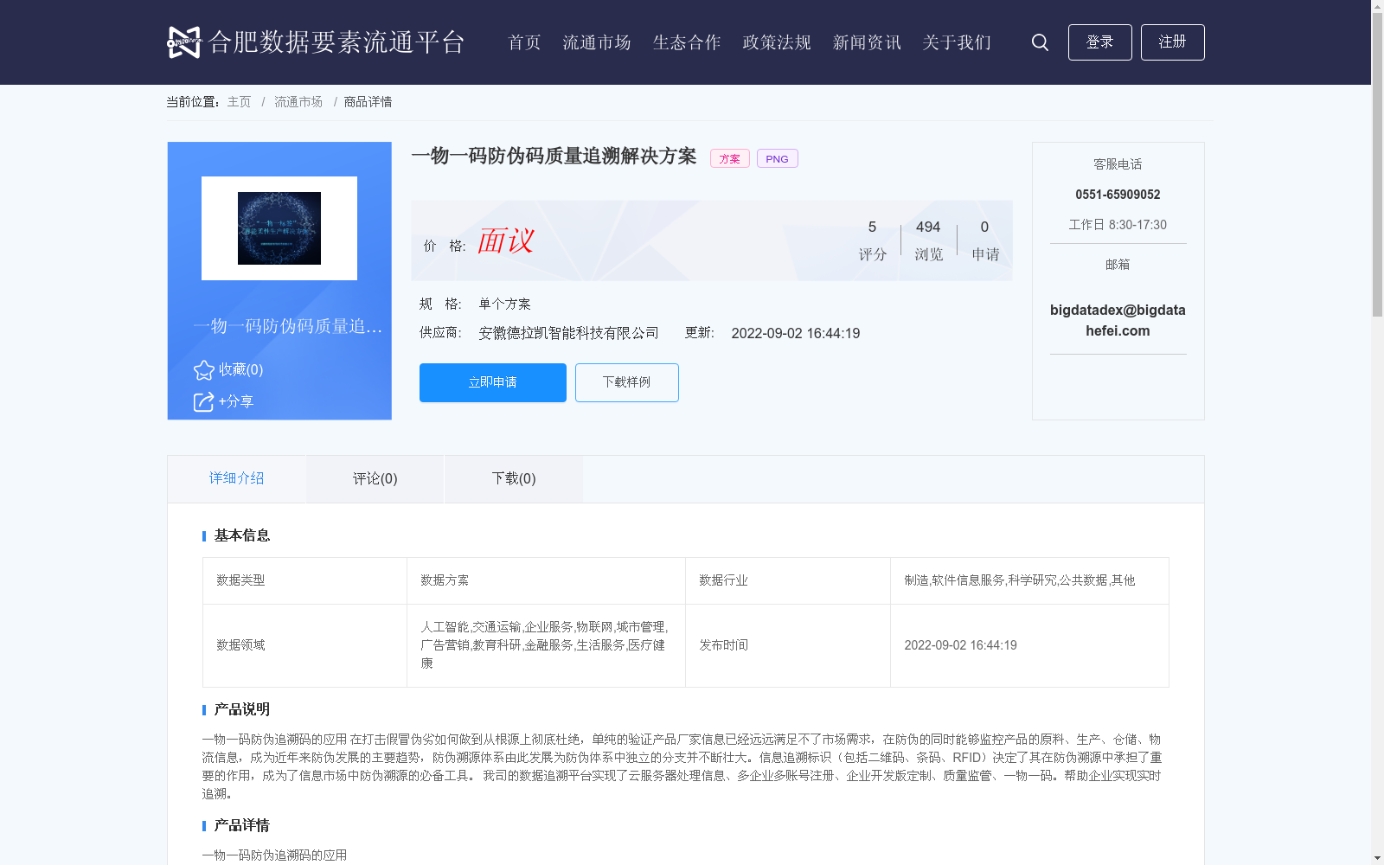Click the 产品说明 section heading
The image size is (1384, 865).
click(x=242, y=709)
